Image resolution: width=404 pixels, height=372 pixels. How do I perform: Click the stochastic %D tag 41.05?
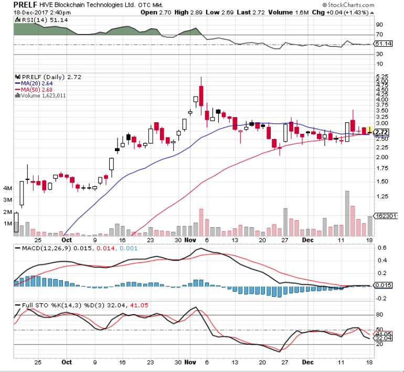click(x=382, y=334)
